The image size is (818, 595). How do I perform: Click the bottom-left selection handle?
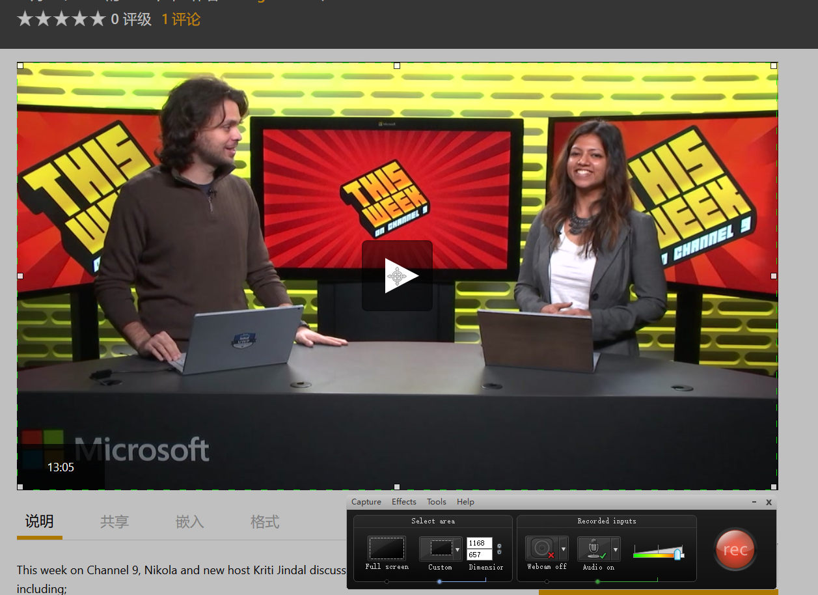pyautogui.click(x=20, y=487)
